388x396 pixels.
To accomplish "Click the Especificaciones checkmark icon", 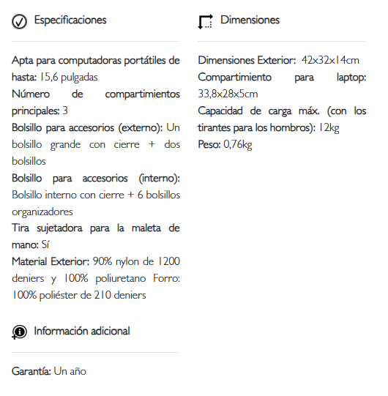I will click(x=19, y=21).
